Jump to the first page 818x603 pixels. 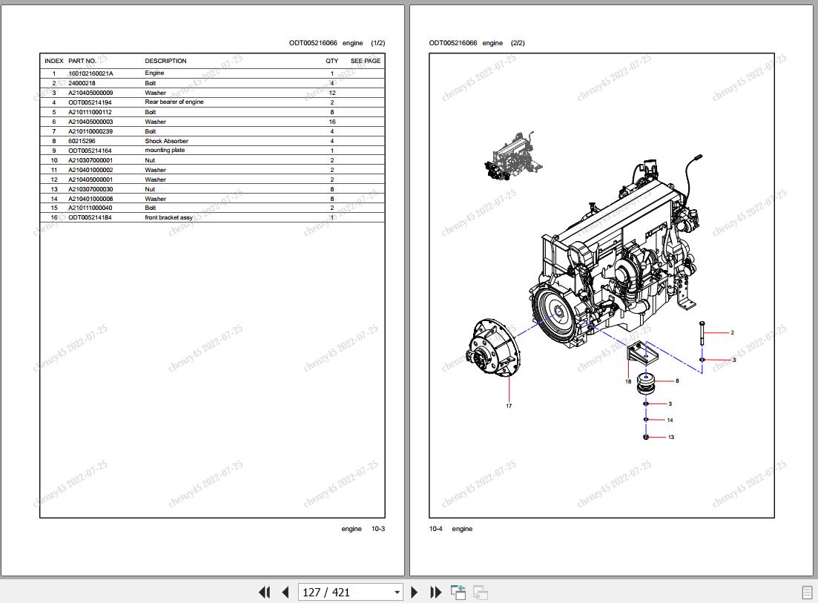point(264,592)
